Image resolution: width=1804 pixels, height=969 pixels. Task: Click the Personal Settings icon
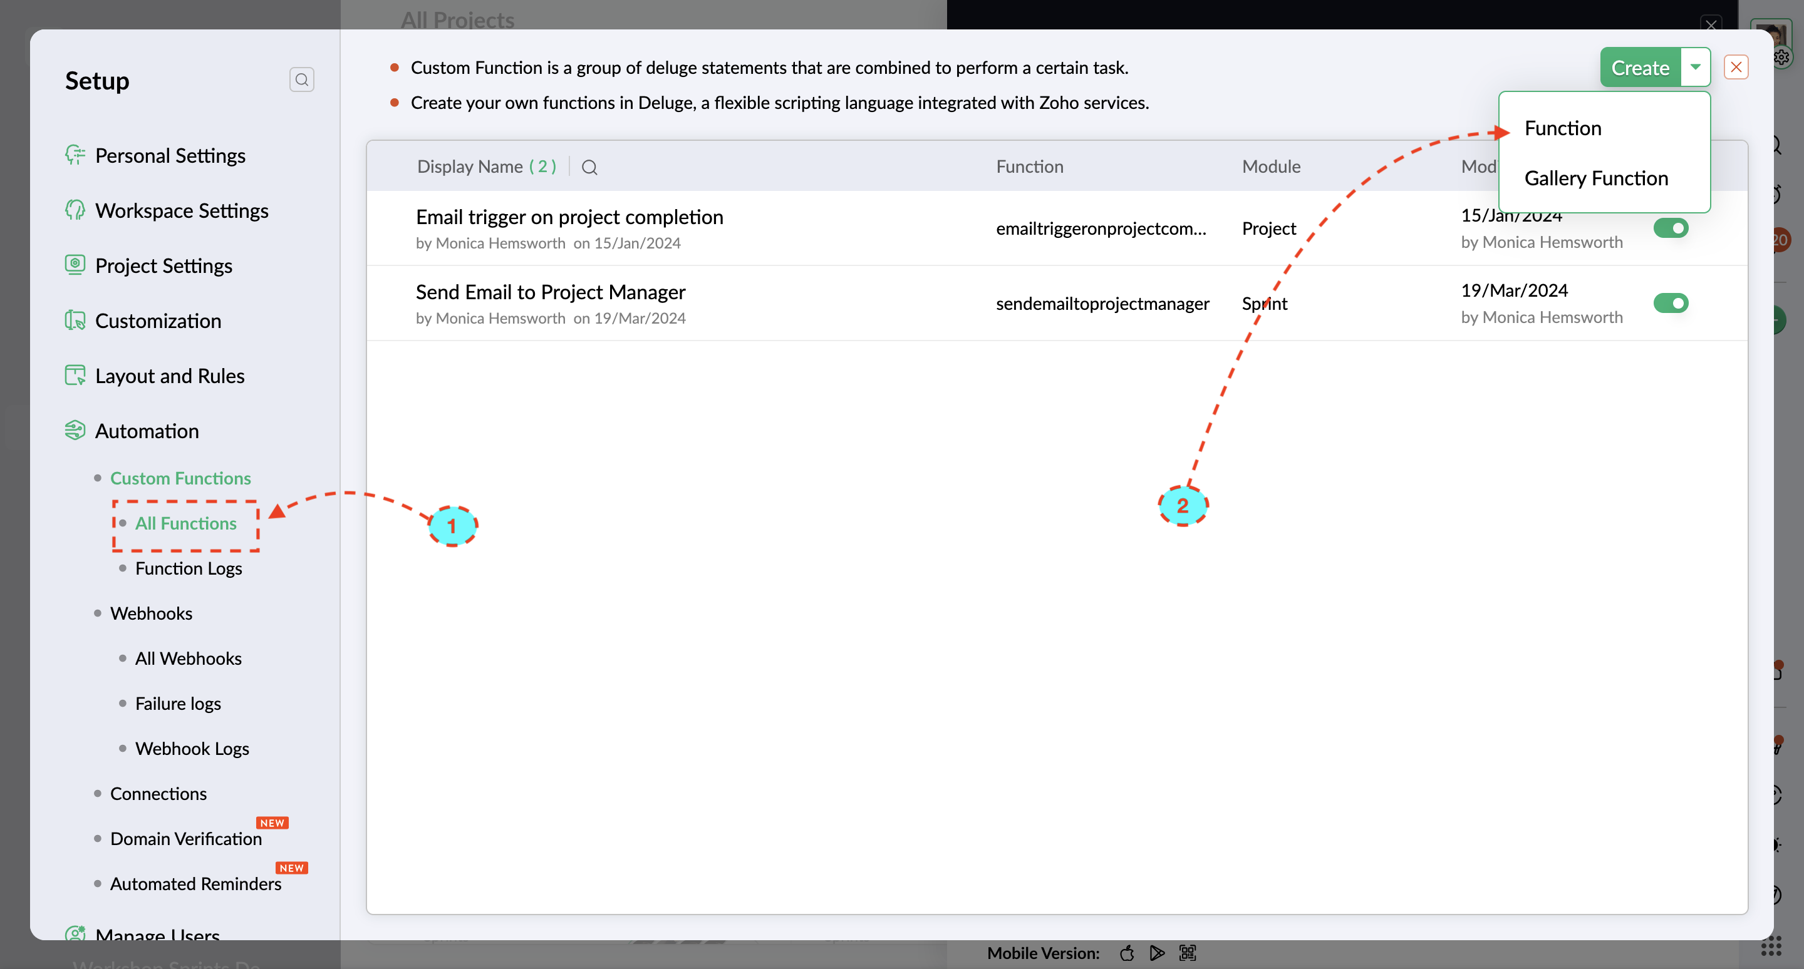pyautogui.click(x=75, y=155)
